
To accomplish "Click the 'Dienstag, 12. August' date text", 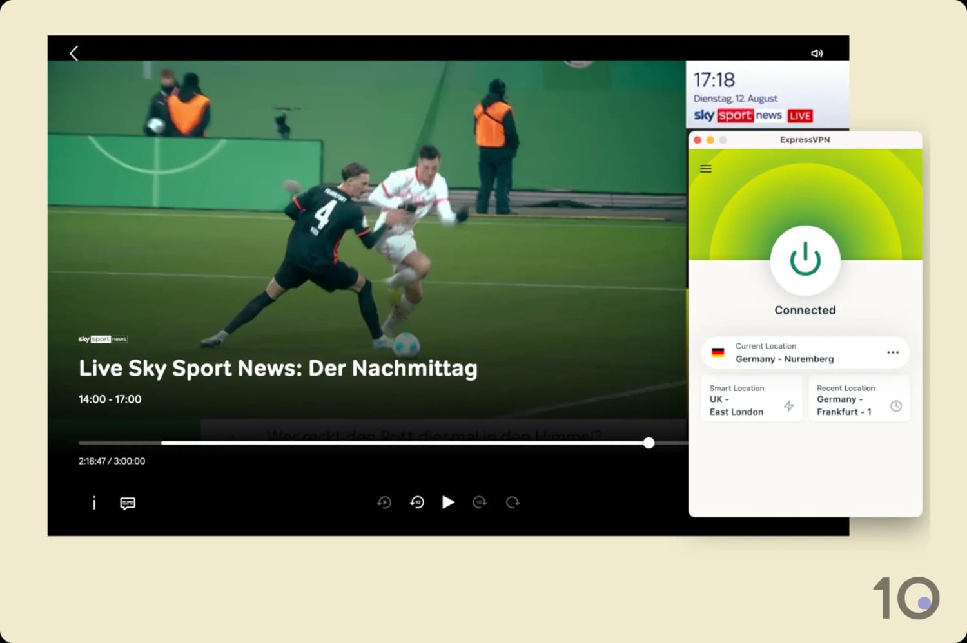I will (736, 99).
